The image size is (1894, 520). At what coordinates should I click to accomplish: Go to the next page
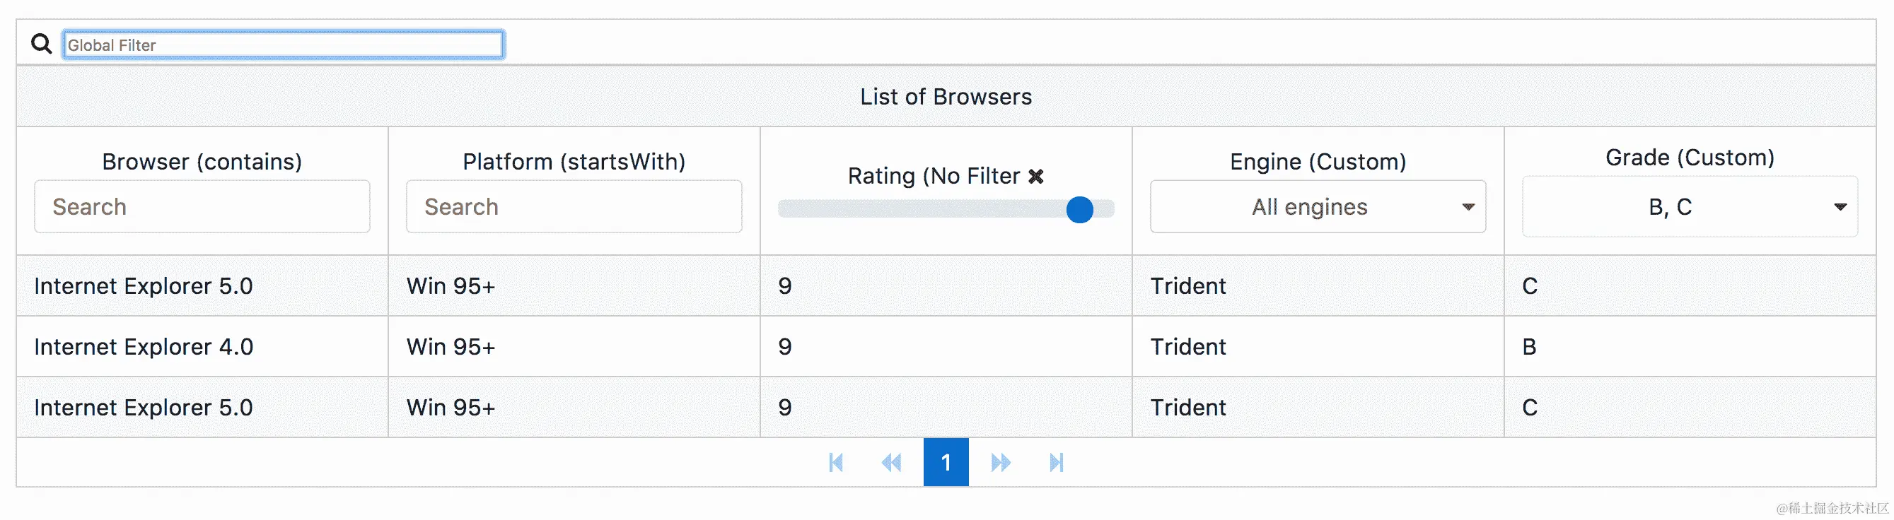tap(1001, 462)
